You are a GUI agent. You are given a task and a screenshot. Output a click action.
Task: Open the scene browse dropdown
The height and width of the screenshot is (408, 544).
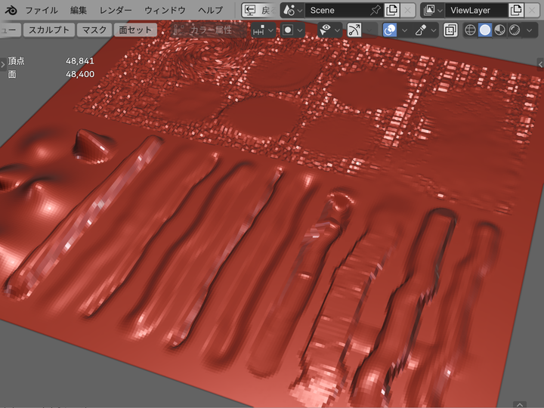[292, 11]
